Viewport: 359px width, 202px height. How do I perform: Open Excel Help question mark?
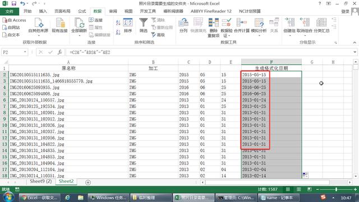point(320,3)
